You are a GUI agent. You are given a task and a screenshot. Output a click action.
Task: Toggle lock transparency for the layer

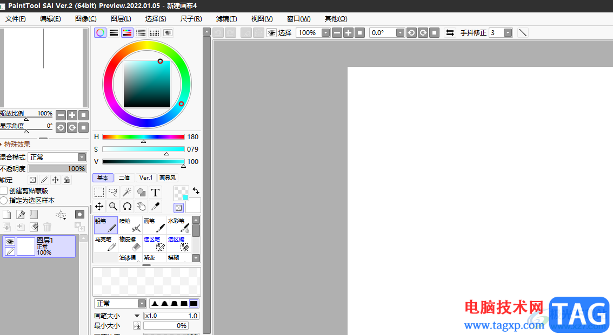(x=33, y=180)
